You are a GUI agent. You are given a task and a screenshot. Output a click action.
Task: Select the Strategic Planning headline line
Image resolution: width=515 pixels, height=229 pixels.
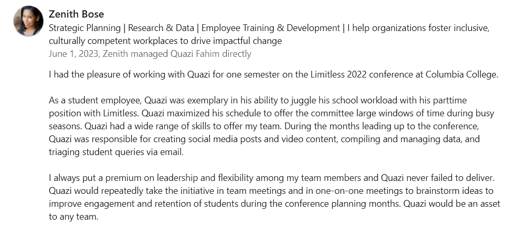coord(269,28)
